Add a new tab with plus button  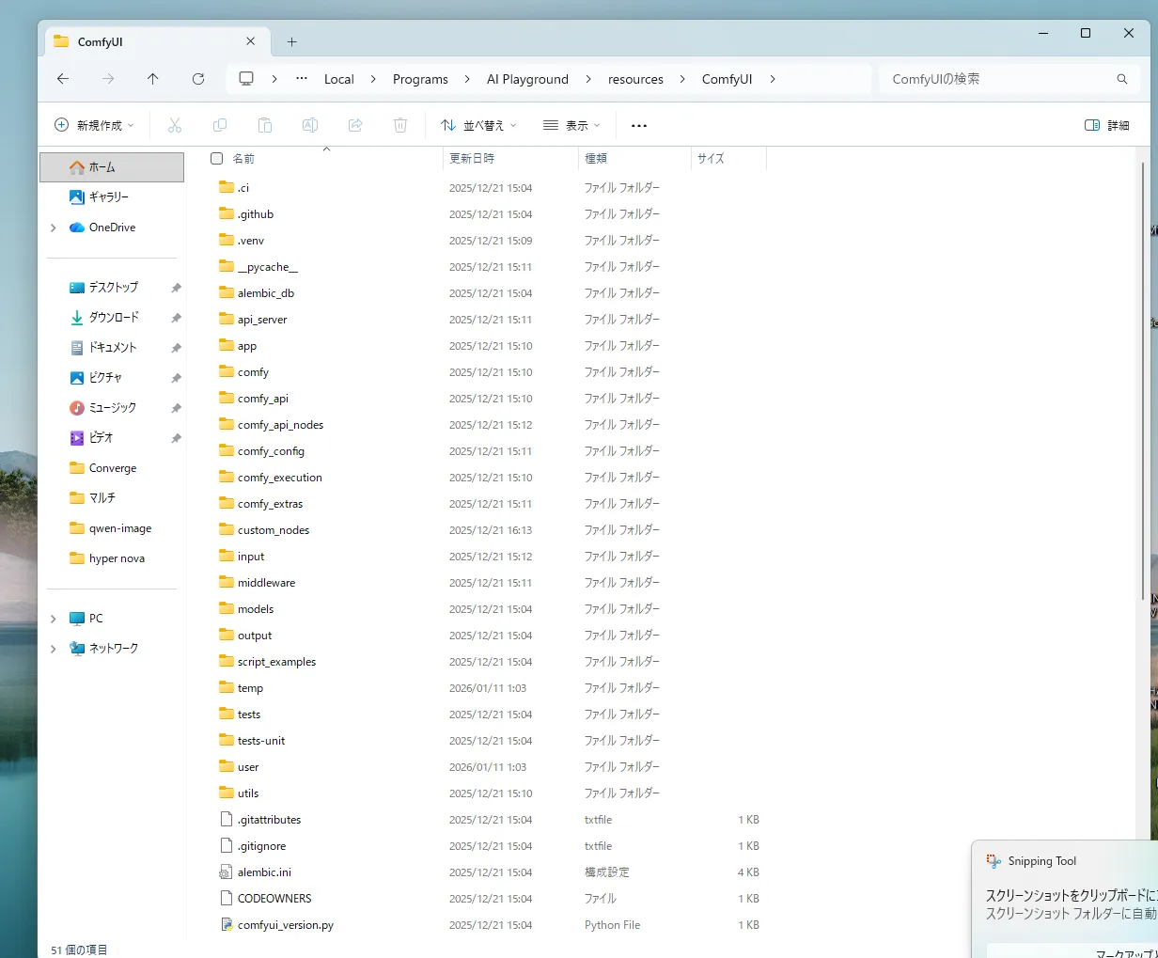click(292, 41)
